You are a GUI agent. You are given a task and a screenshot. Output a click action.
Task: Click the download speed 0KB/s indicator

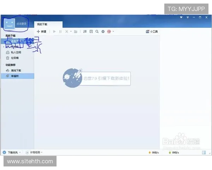[x=154, y=153]
